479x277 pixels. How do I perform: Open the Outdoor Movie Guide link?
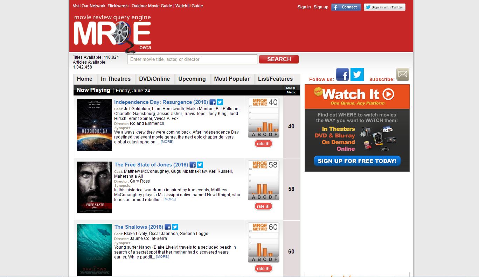(x=152, y=6)
